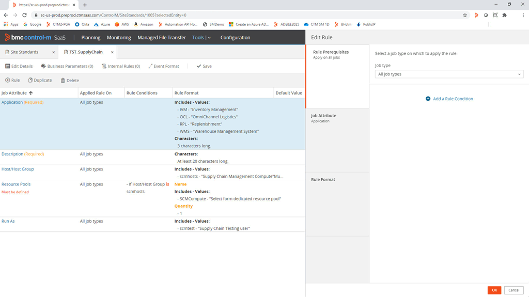Select the Rule Format section

337,204
